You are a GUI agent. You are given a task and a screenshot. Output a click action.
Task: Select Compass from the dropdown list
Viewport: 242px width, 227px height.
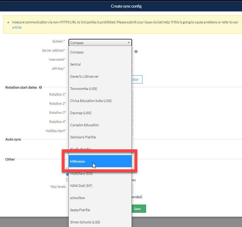pos(100,52)
